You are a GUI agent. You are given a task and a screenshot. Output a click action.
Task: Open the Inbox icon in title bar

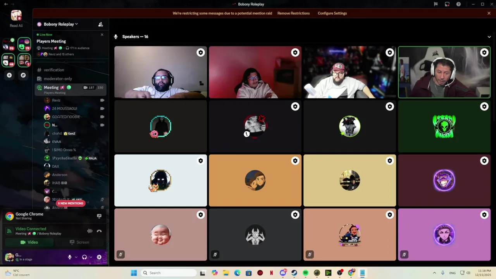(x=447, y=4)
